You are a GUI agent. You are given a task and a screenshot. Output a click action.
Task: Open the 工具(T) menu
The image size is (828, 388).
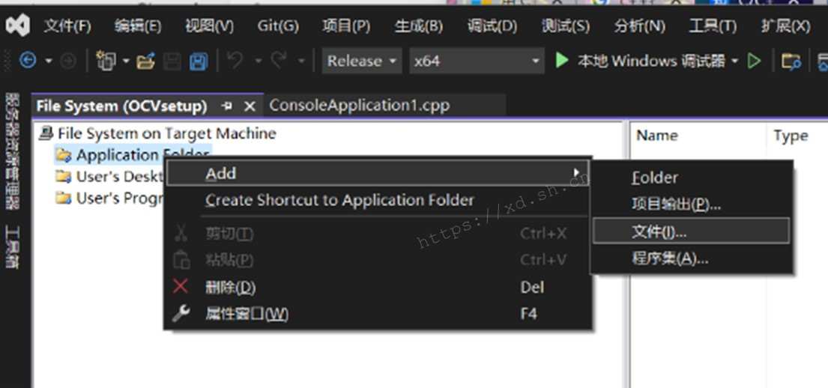click(x=713, y=26)
